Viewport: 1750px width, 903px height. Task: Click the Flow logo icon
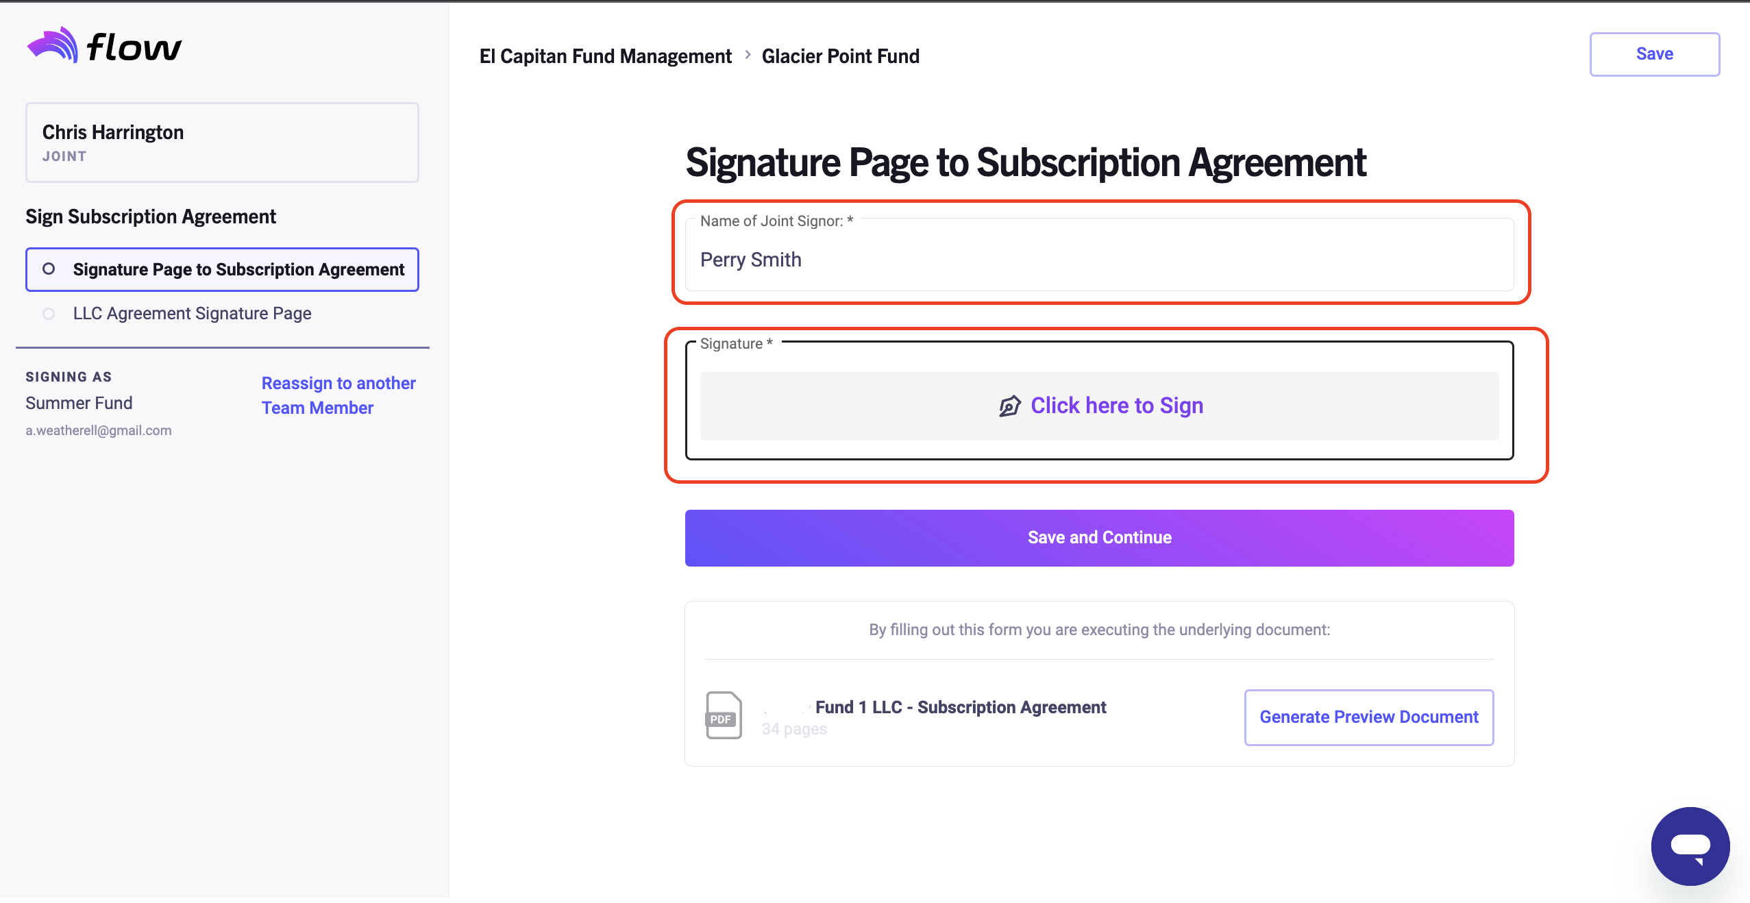[x=52, y=45]
